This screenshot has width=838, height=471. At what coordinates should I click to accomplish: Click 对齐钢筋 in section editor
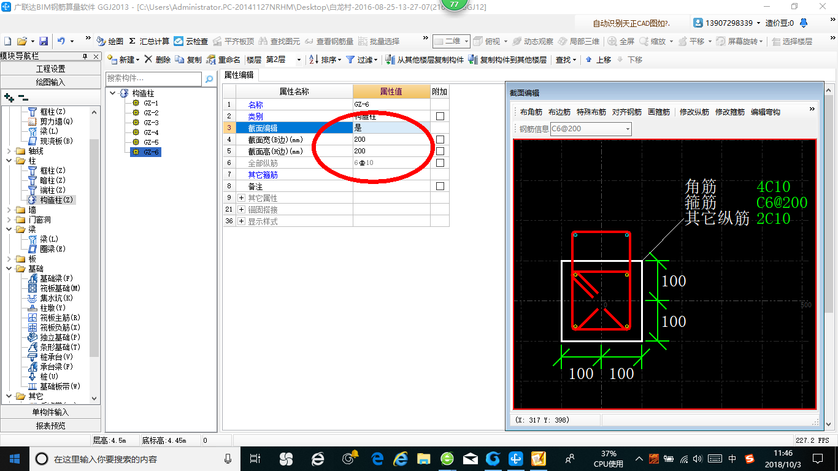click(627, 112)
